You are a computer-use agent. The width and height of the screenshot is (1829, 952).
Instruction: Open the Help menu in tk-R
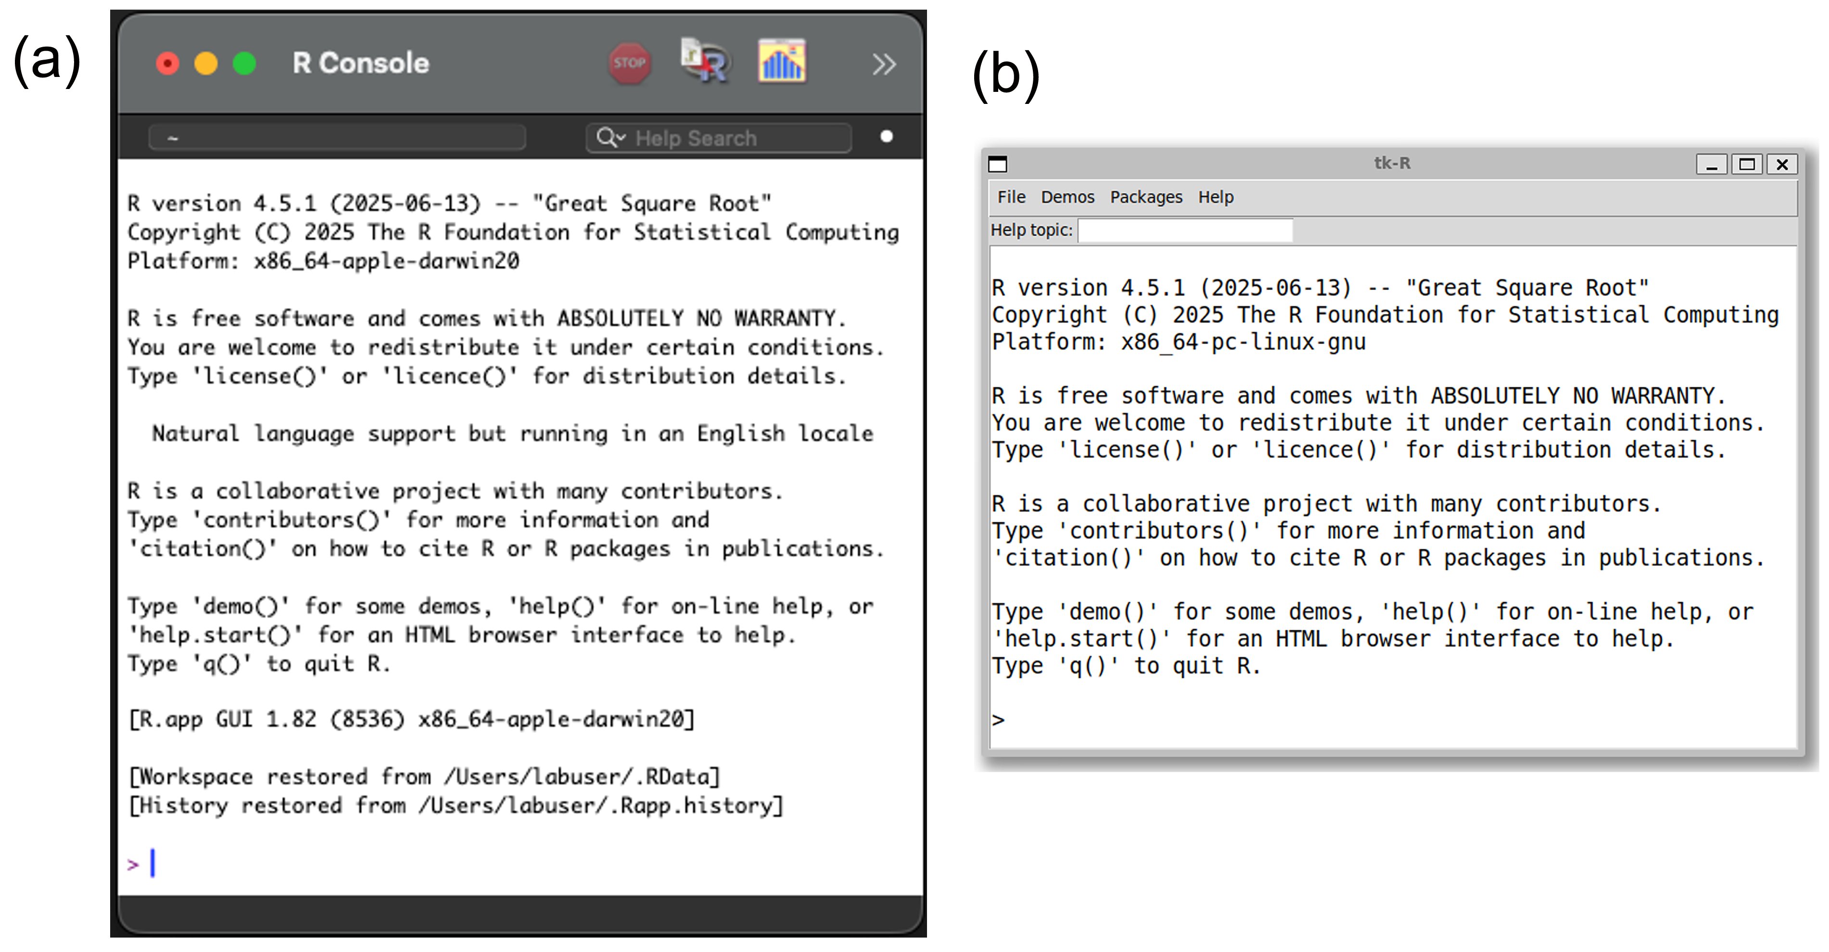tap(1216, 197)
